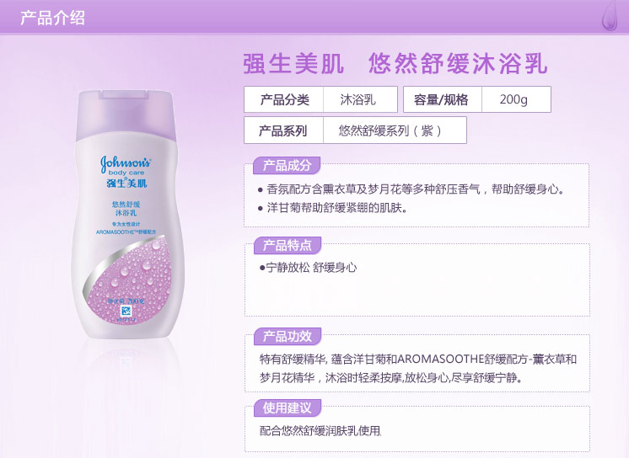Select the 产品介绍 header tab
The height and width of the screenshot is (458, 629).
(x=52, y=18)
